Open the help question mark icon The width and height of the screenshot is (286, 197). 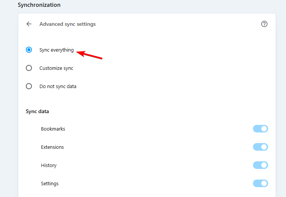click(264, 24)
